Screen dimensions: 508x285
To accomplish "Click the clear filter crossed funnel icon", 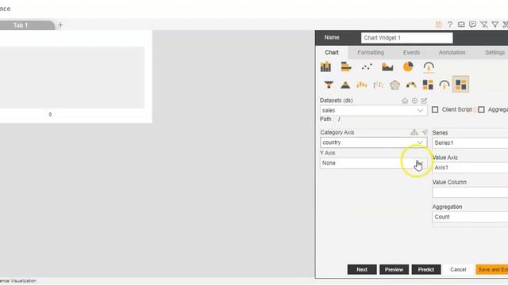I will point(483,25).
